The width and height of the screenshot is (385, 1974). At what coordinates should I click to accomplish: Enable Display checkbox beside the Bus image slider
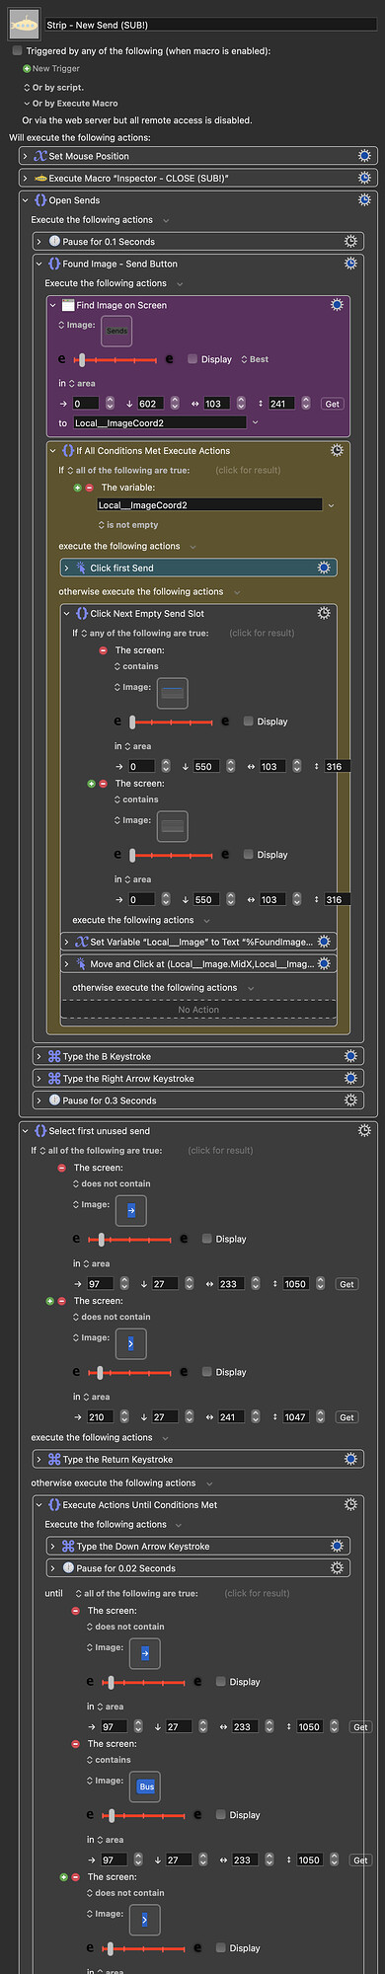(x=220, y=1815)
